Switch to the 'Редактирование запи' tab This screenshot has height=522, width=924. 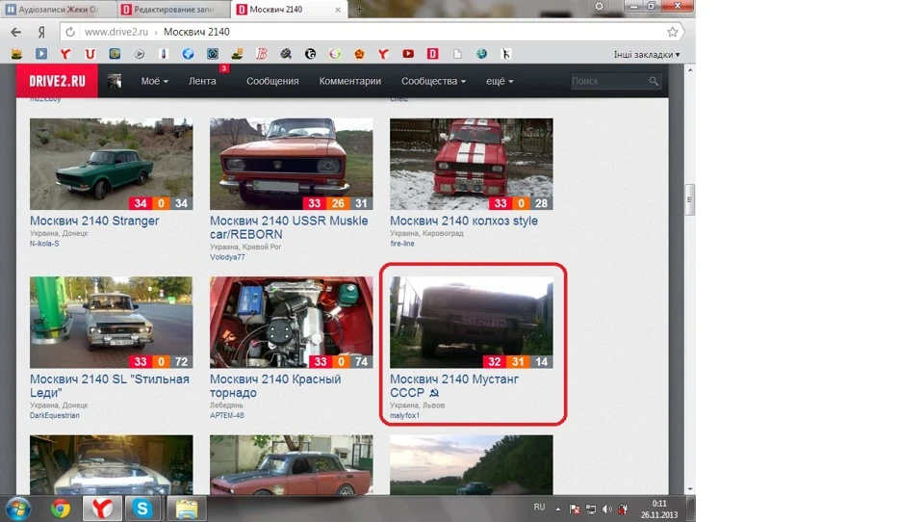pyautogui.click(x=173, y=10)
